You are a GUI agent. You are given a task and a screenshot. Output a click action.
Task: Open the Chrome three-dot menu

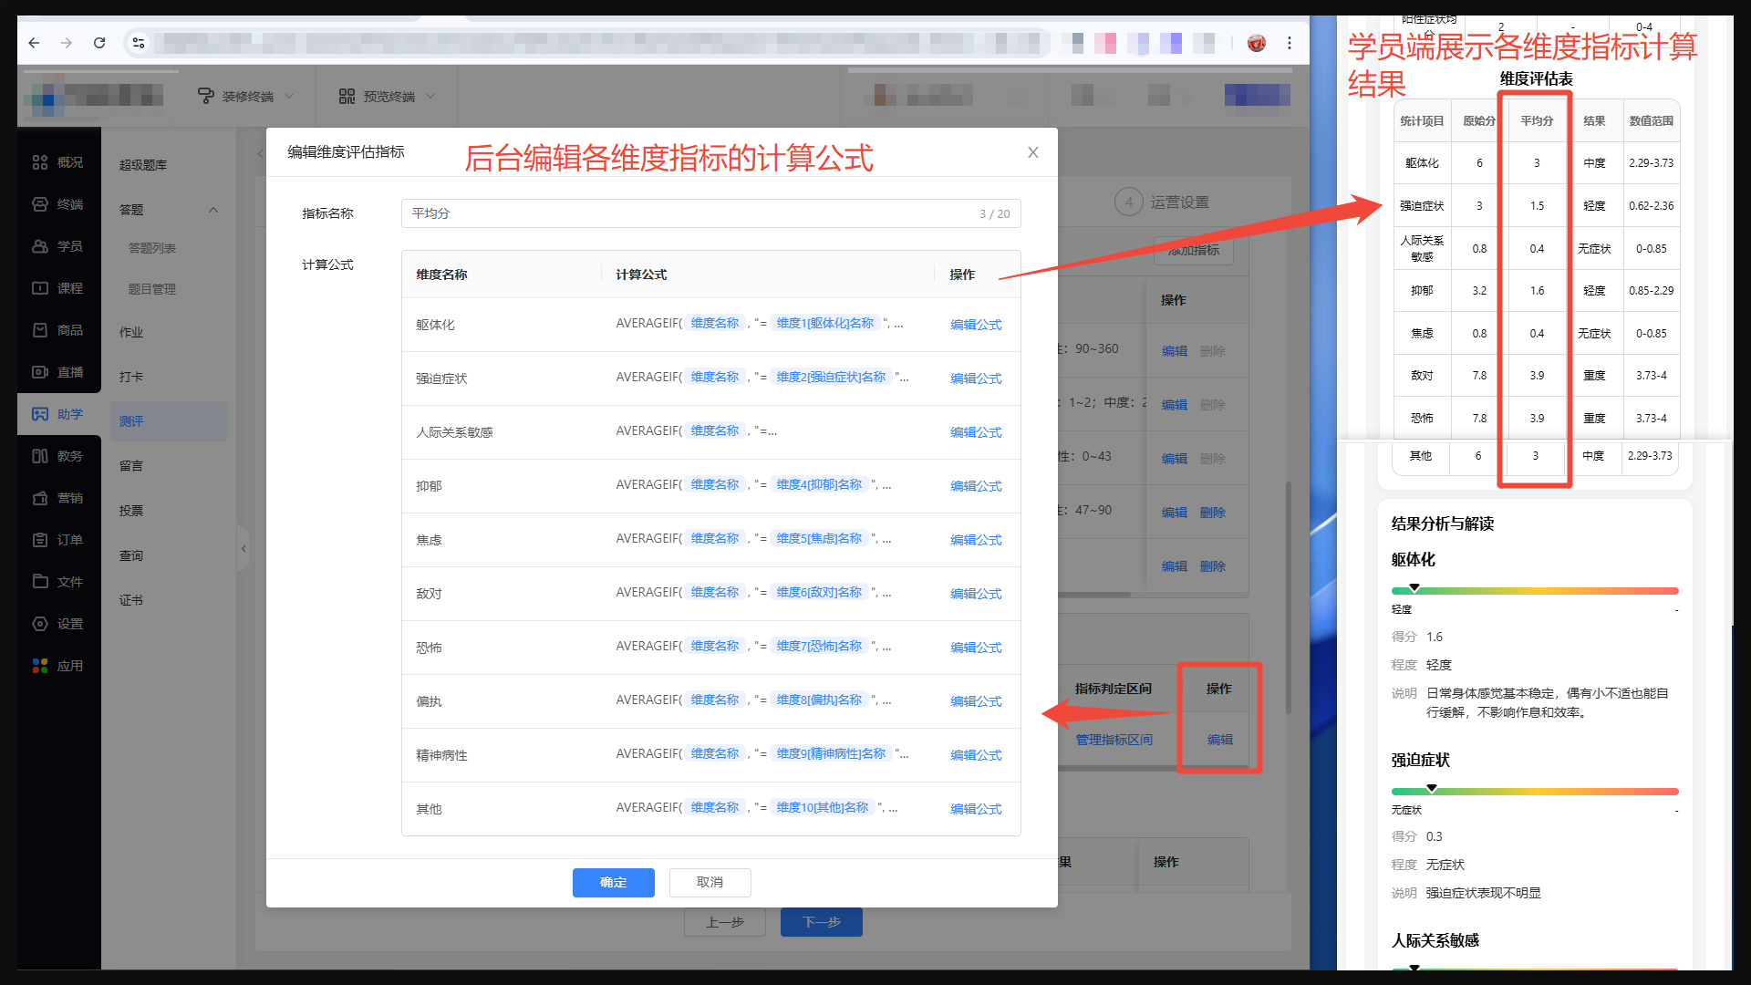[x=1289, y=43]
